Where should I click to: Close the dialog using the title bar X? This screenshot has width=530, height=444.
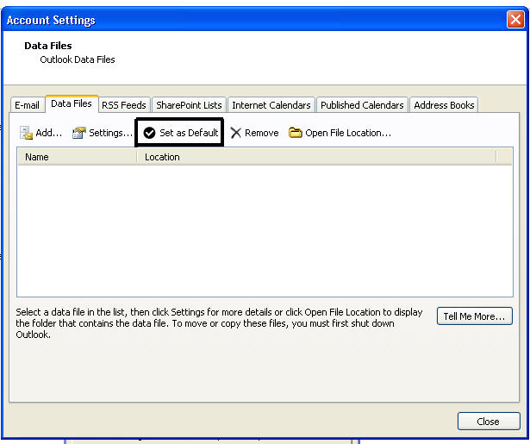click(514, 19)
